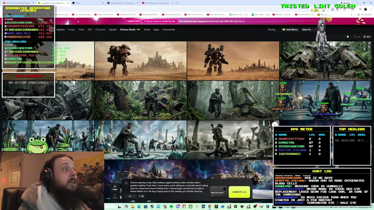
Task: Open Task View from the taskbar
Action: click(120, 207)
